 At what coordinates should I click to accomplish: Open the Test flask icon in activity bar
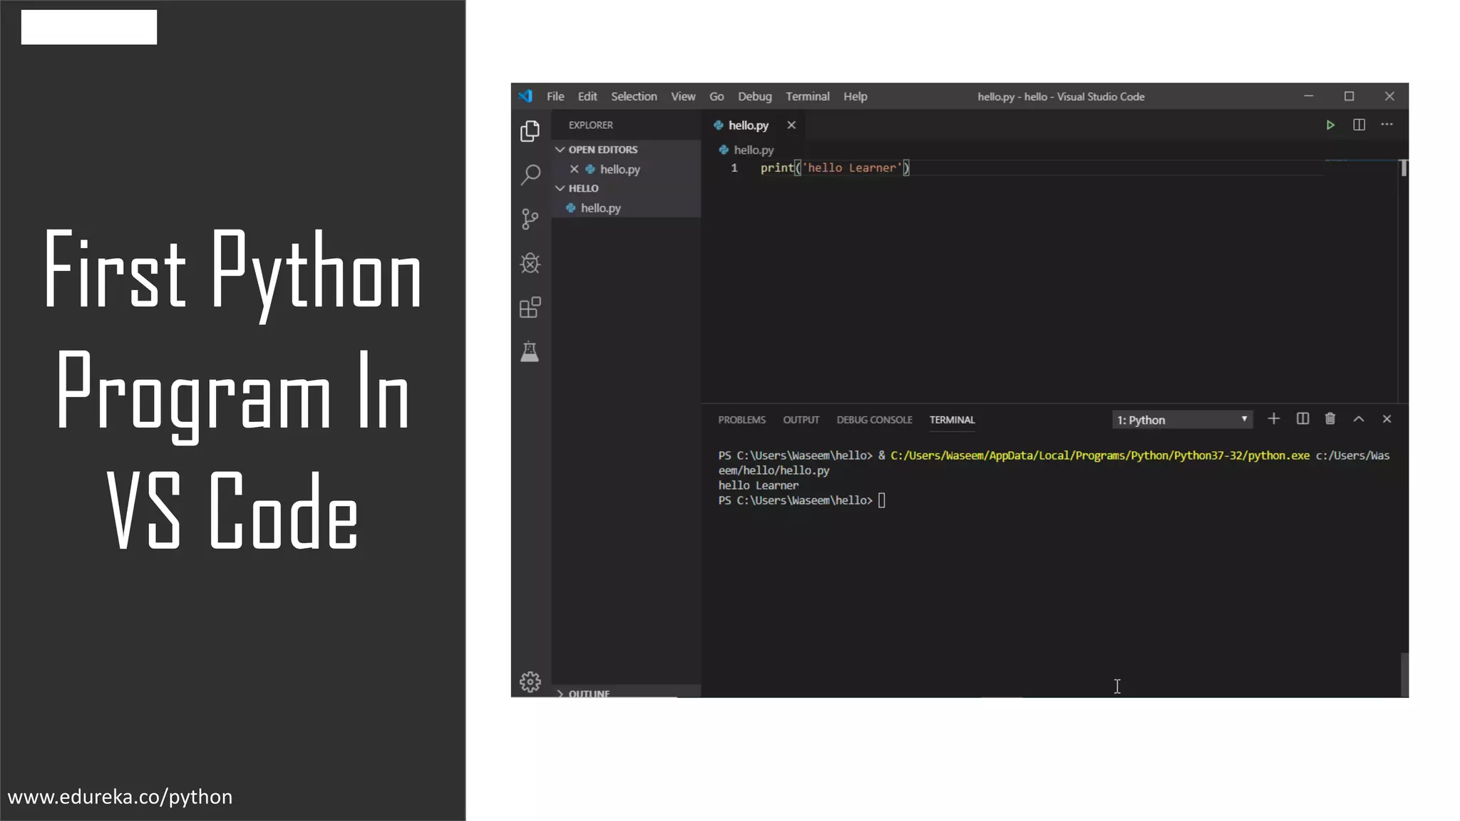click(x=530, y=351)
